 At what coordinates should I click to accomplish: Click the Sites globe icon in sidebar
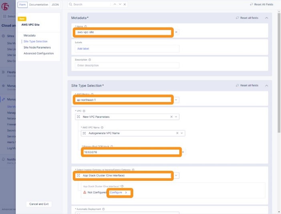pos(3,36)
